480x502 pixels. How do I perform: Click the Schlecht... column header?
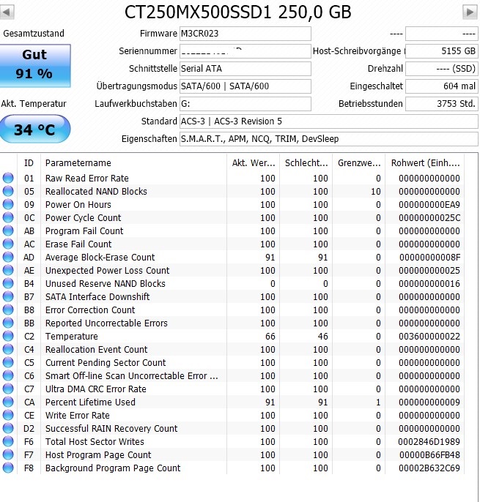306,163
